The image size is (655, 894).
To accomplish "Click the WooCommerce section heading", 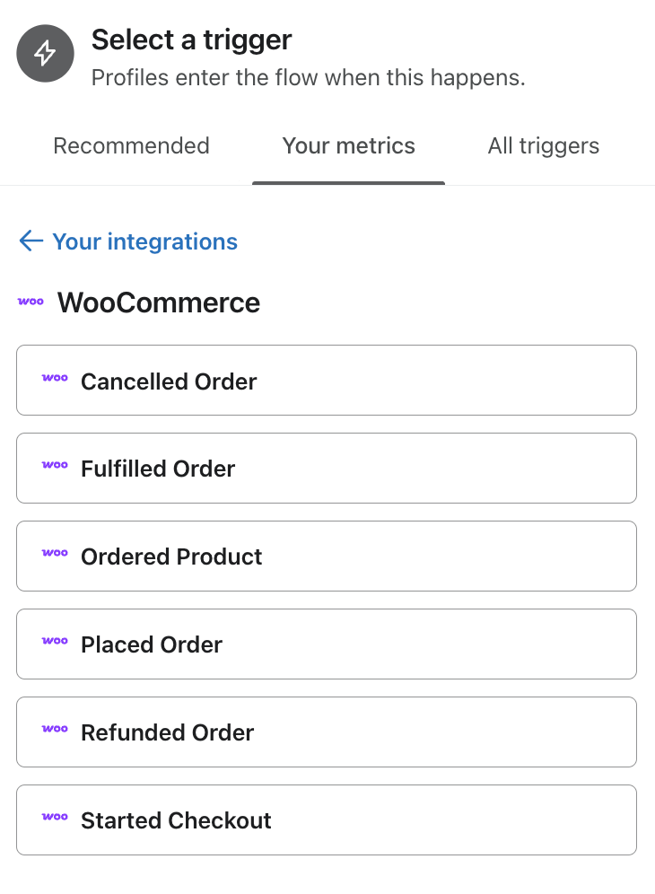I will point(159,303).
